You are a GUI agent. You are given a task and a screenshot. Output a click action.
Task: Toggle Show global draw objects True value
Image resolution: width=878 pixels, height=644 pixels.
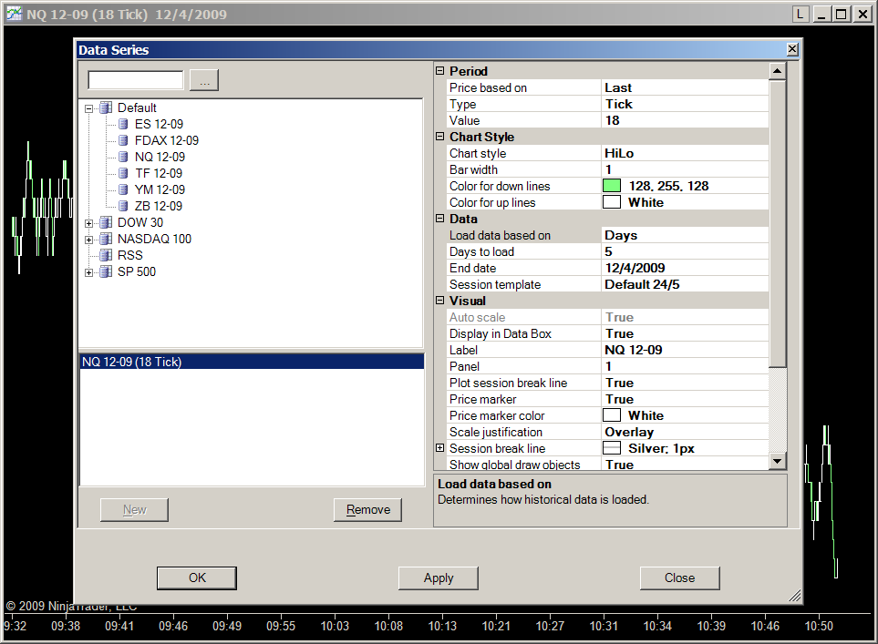point(685,464)
